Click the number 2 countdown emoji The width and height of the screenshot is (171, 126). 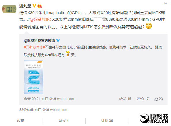click(x=68, y=54)
